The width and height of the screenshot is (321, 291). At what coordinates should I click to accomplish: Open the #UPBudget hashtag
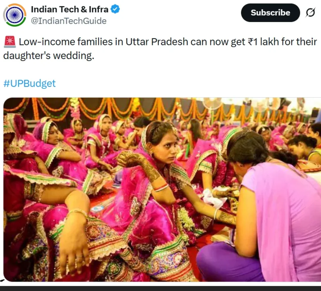pyautogui.click(x=29, y=83)
